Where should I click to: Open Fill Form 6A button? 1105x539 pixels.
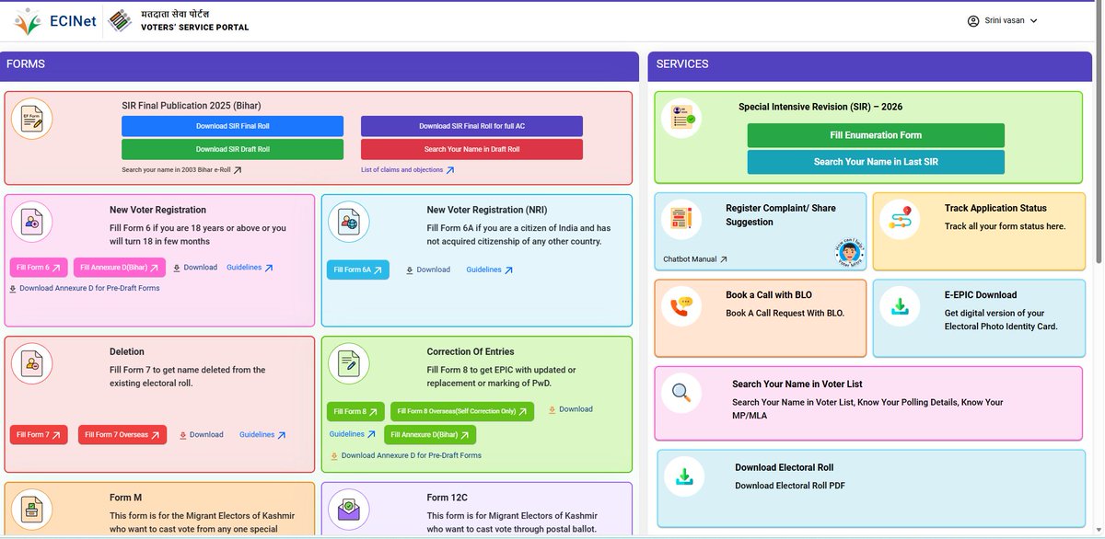coord(358,269)
